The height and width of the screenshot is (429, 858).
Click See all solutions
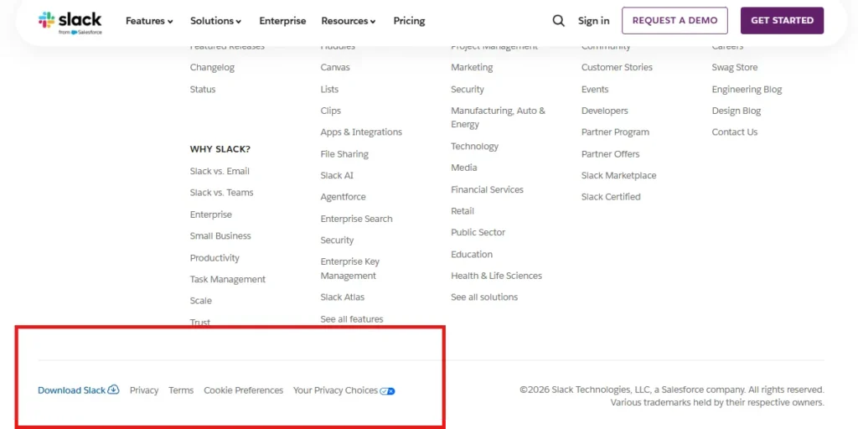(x=484, y=297)
